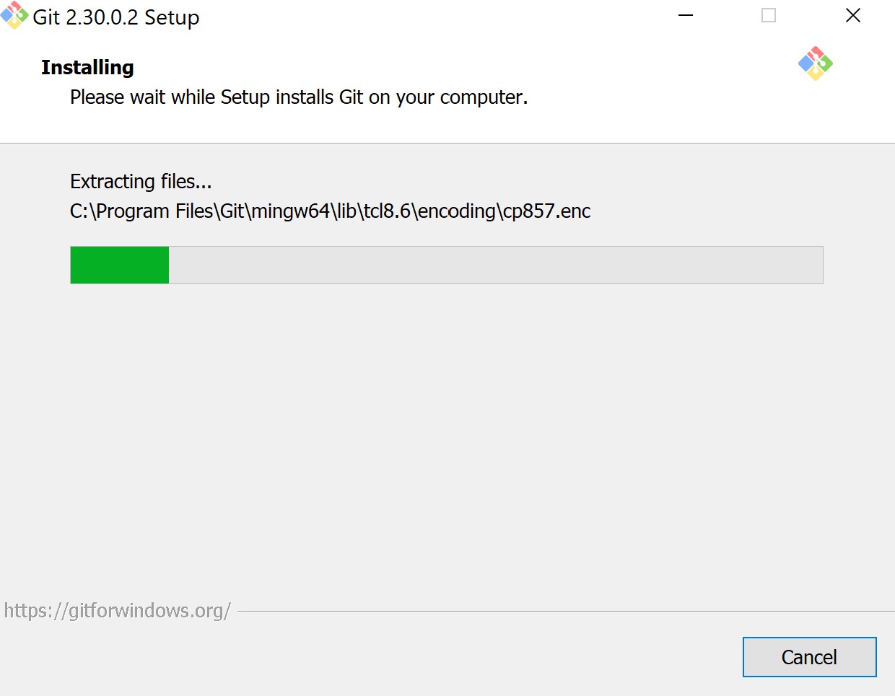
Task: Click the separator line beside the website link
Action: click(x=566, y=612)
